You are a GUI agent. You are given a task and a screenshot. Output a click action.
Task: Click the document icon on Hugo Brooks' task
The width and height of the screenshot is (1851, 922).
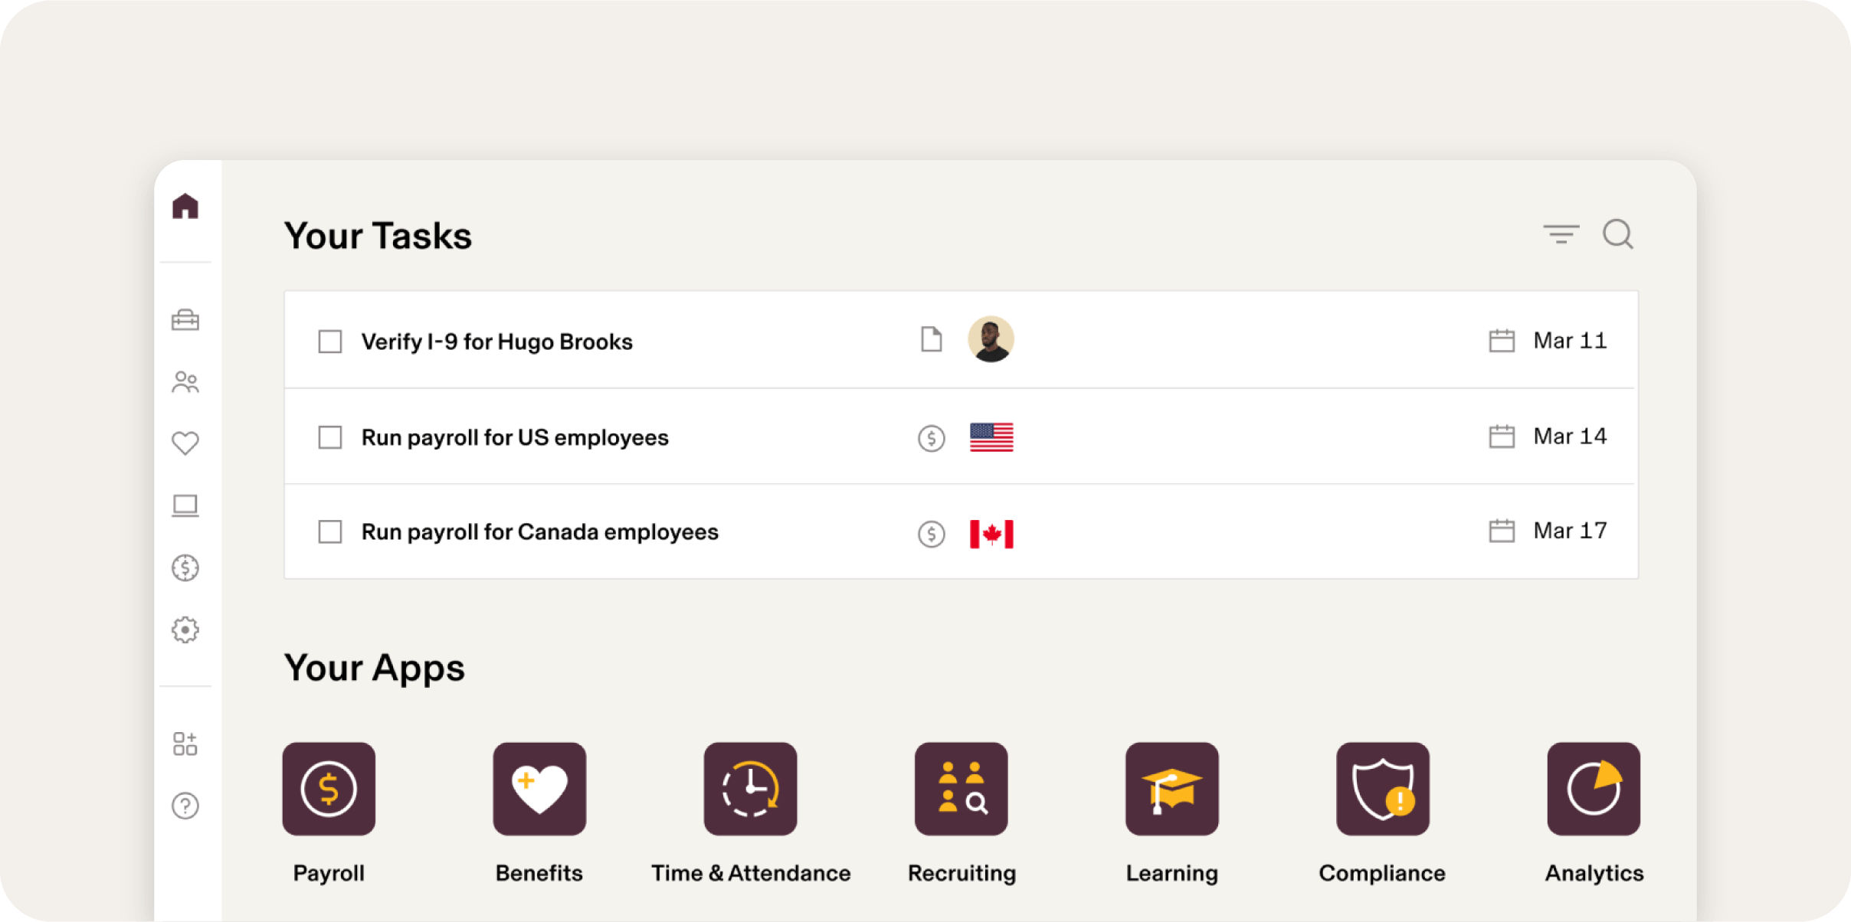pos(932,340)
